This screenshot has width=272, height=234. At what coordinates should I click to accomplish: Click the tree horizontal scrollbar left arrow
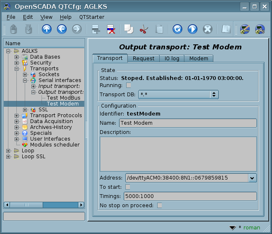pyautogui.click(x=7, y=205)
